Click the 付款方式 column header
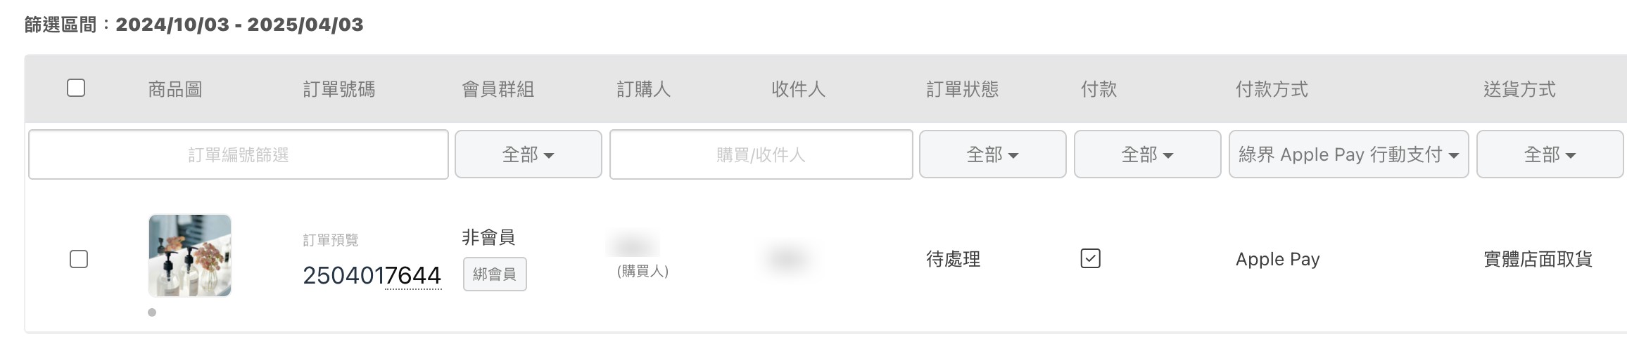 coord(1272,89)
